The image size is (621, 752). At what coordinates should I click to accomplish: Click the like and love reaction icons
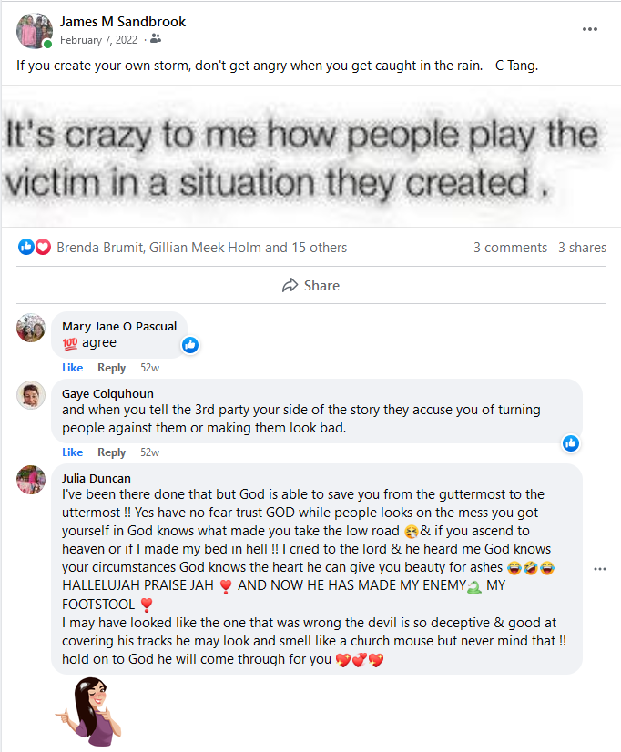[x=35, y=247]
